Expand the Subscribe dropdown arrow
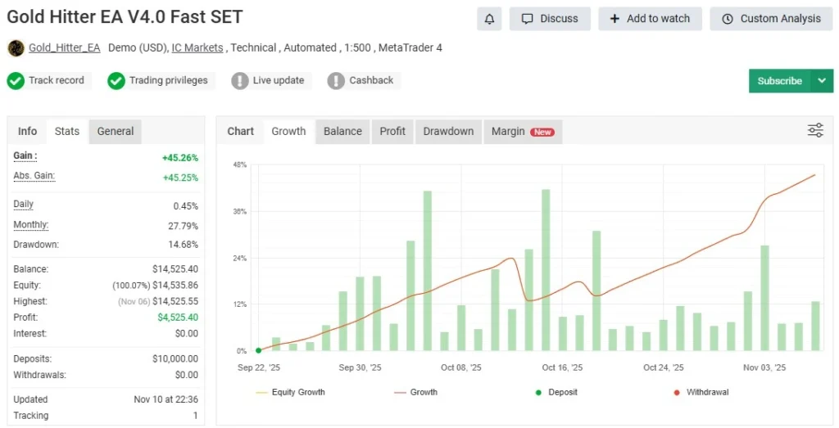839x428 pixels. [x=822, y=81]
